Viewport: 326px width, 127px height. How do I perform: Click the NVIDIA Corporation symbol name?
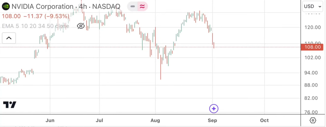(x=42, y=6)
